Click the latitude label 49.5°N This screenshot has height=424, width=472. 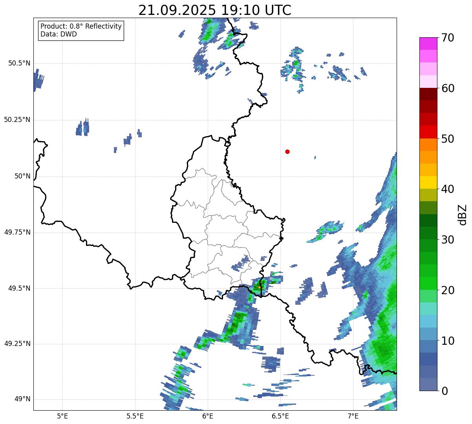click(19, 288)
